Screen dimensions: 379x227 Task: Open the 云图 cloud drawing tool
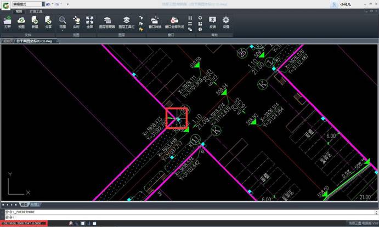[21, 22]
